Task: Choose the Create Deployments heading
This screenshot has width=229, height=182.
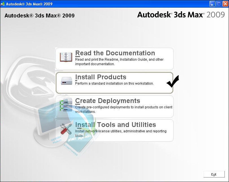Action: pyautogui.click(x=108, y=101)
